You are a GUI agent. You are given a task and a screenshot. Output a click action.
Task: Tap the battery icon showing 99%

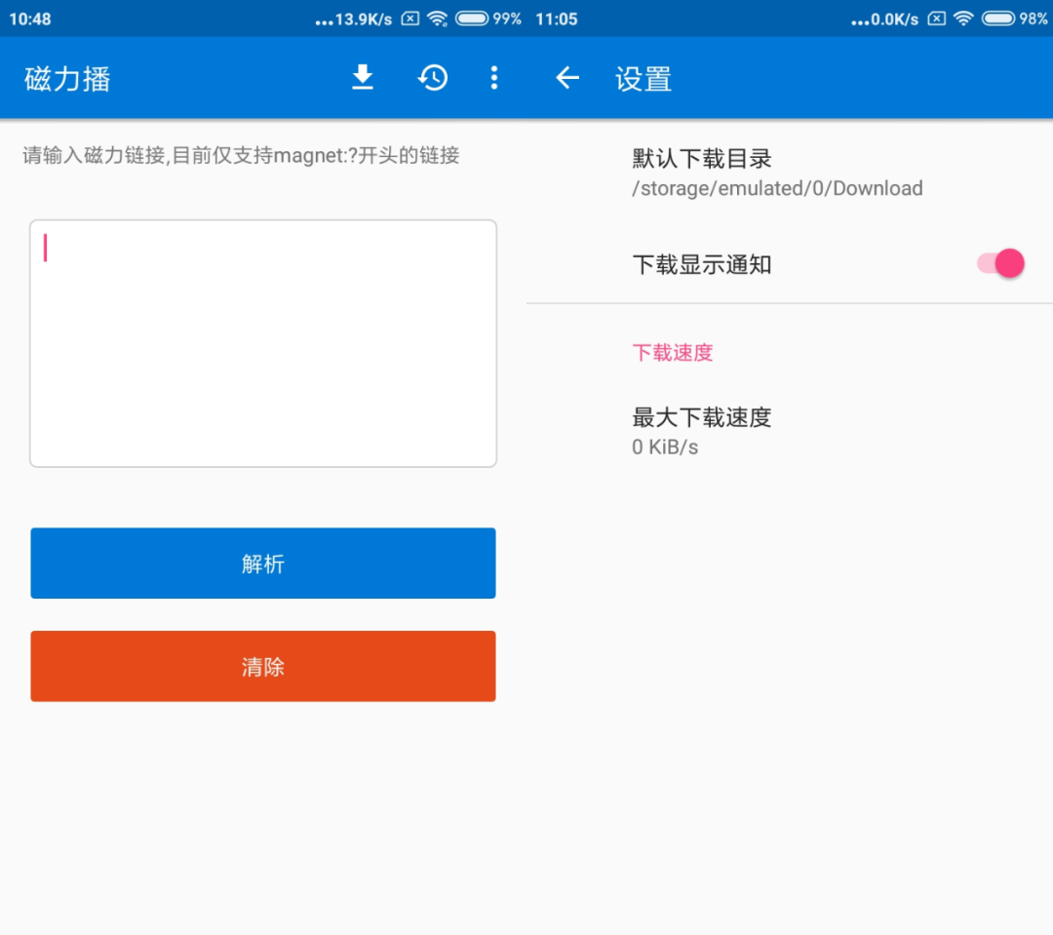tap(472, 19)
